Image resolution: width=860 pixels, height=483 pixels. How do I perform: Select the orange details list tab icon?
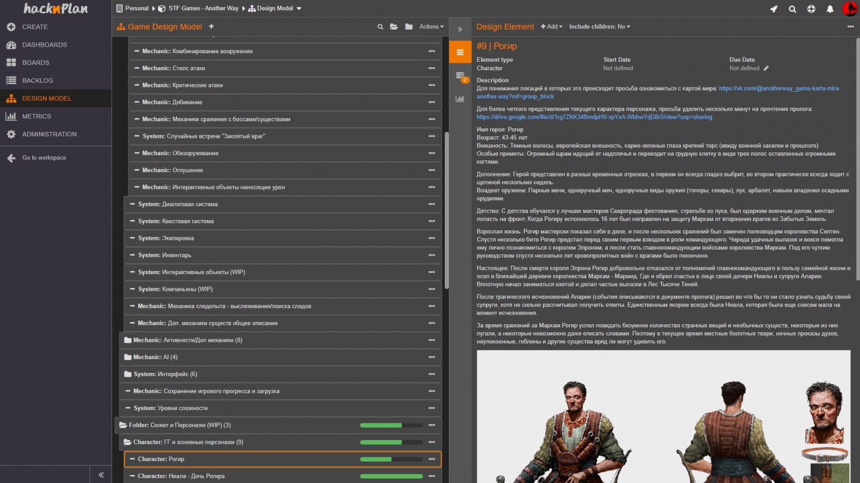(x=460, y=52)
